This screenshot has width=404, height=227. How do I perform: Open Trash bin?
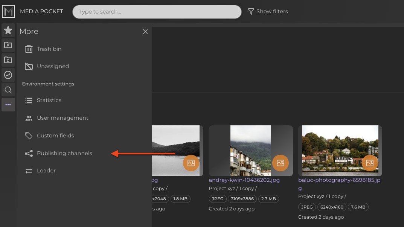[49, 49]
